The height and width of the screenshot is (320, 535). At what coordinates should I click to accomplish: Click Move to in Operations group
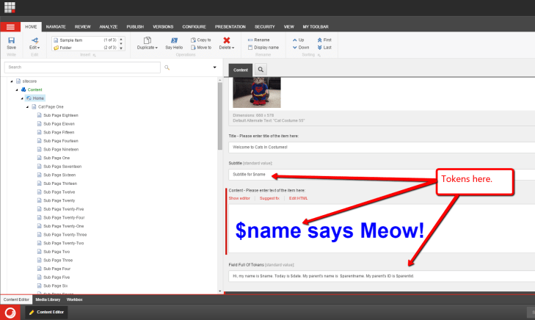coord(200,47)
